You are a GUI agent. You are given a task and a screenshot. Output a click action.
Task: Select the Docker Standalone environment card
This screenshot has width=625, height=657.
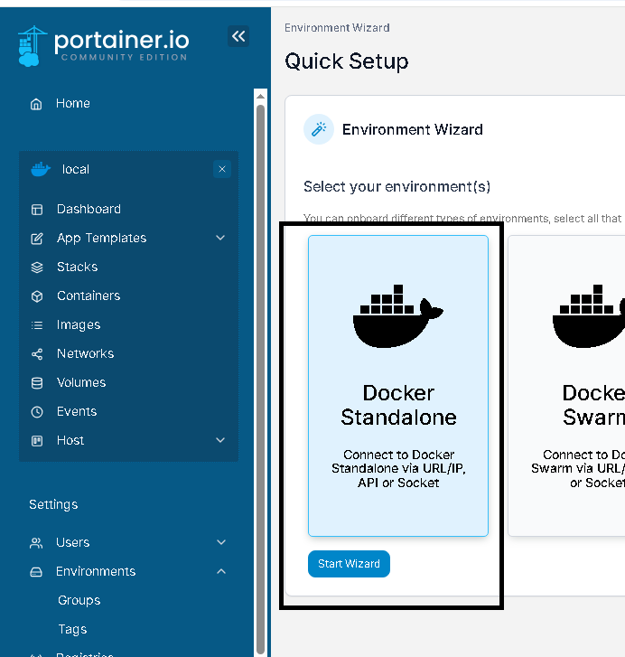tap(398, 386)
